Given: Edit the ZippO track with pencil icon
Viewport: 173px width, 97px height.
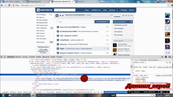Looking at the screenshot, I should tap(104, 48).
